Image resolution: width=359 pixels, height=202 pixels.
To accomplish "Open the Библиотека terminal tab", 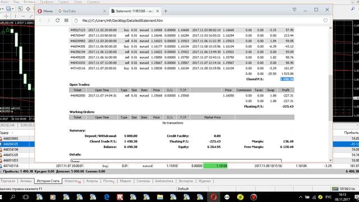I will click(x=164, y=181).
